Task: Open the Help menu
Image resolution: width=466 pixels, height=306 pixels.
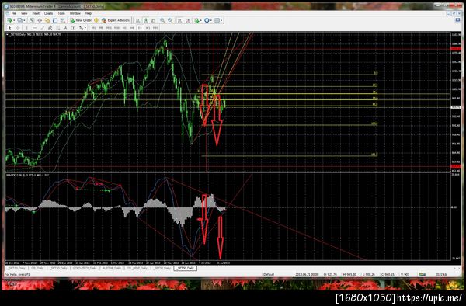Action: (x=89, y=13)
